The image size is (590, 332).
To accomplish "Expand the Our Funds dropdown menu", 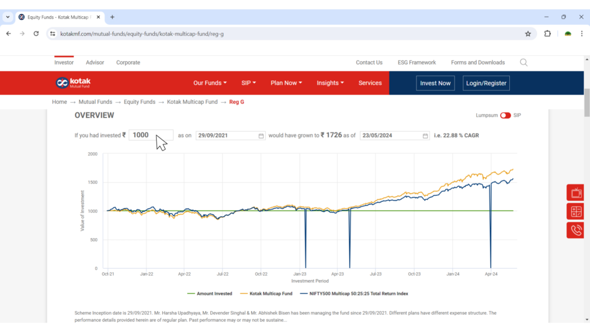I will pos(210,83).
